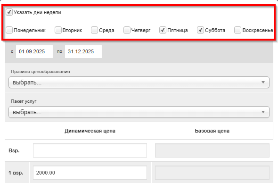
Task: Select the Динамическая цена column header
Action: point(90,131)
